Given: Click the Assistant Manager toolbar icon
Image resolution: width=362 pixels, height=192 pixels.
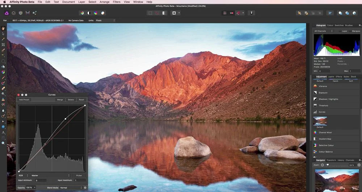Looking at the screenshot, I should click(252, 13).
